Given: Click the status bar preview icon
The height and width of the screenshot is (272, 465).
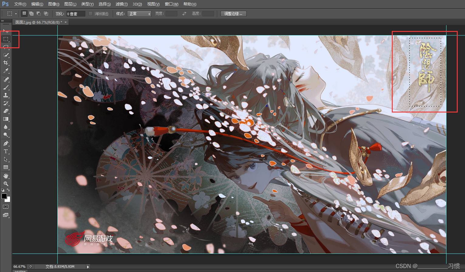Looking at the screenshot, I should (30, 267).
